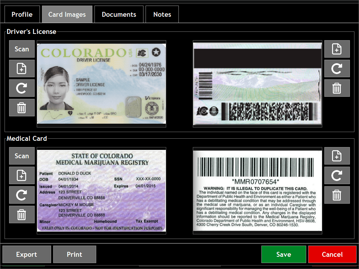The height and width of the screenshot is (269, 359).
Task: Switch to the Profile tab
Action: click(22, 14)
